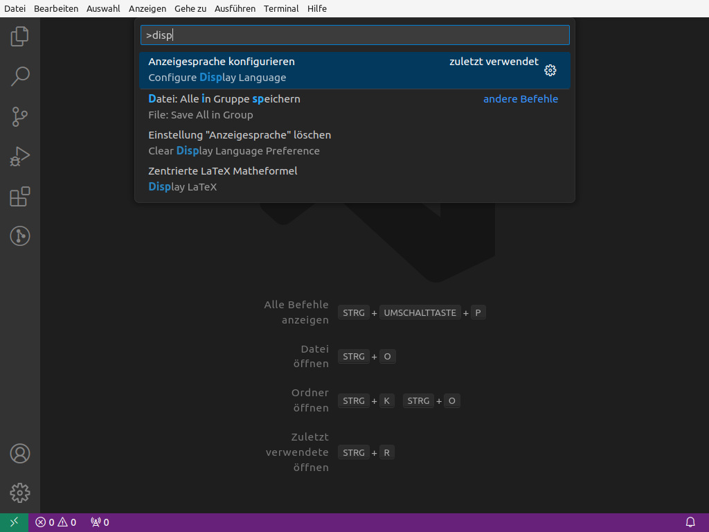The height and width of the screenshot is (532, 709).
Task: Open the Extensions view
Action: pos(20,197)
